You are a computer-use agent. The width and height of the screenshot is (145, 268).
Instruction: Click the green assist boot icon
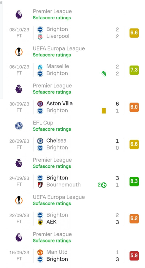pyautogui.click(x=104, y=74)
